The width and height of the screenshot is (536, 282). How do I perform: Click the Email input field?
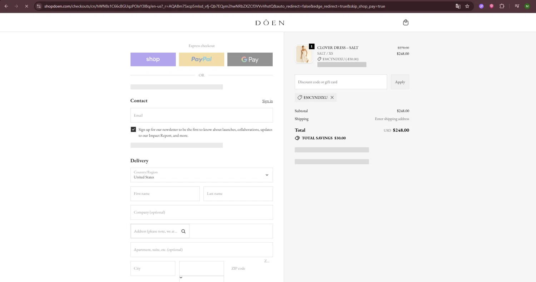click(202, 115)
